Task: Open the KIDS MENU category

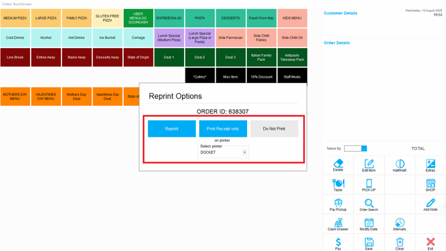Action: (292, 18)
